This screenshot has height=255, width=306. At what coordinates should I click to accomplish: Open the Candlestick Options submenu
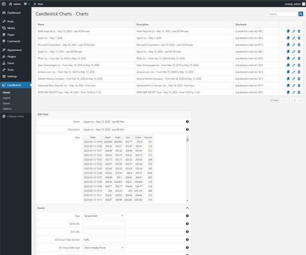pos(7,109)
